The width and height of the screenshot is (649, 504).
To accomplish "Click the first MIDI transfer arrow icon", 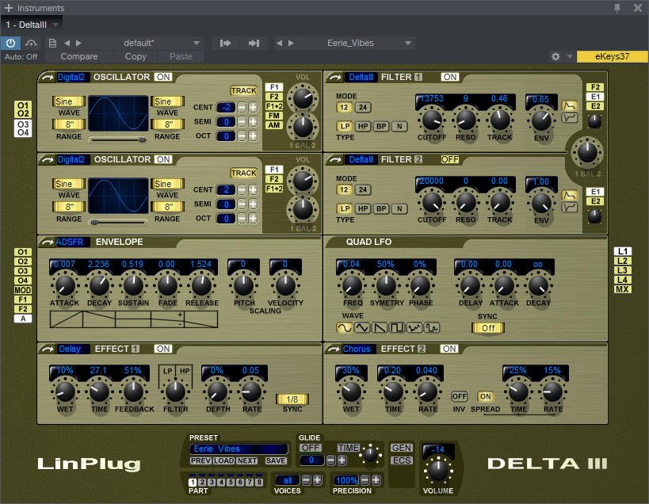I will [x=226, y=43].
